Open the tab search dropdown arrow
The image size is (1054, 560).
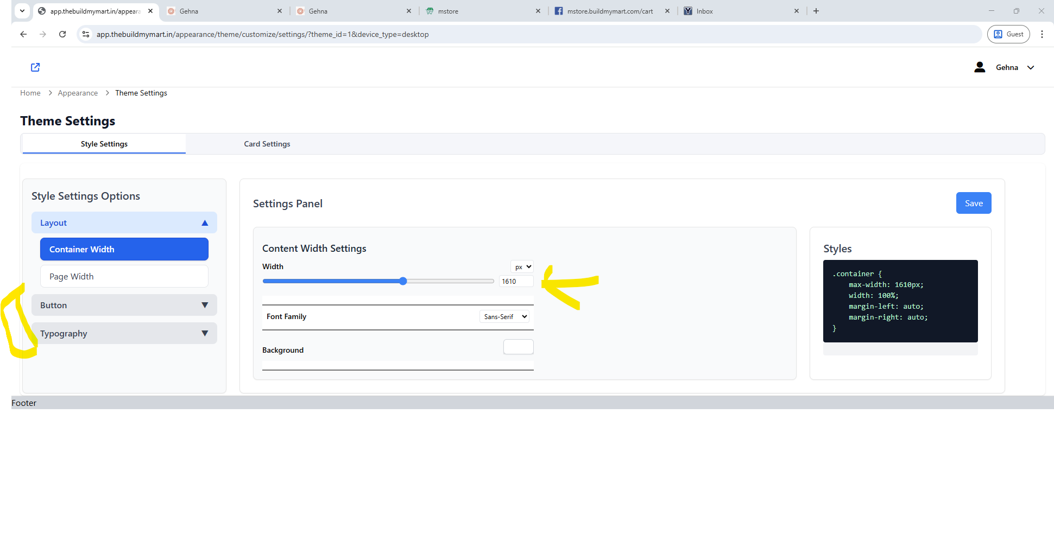coord(22,11)
